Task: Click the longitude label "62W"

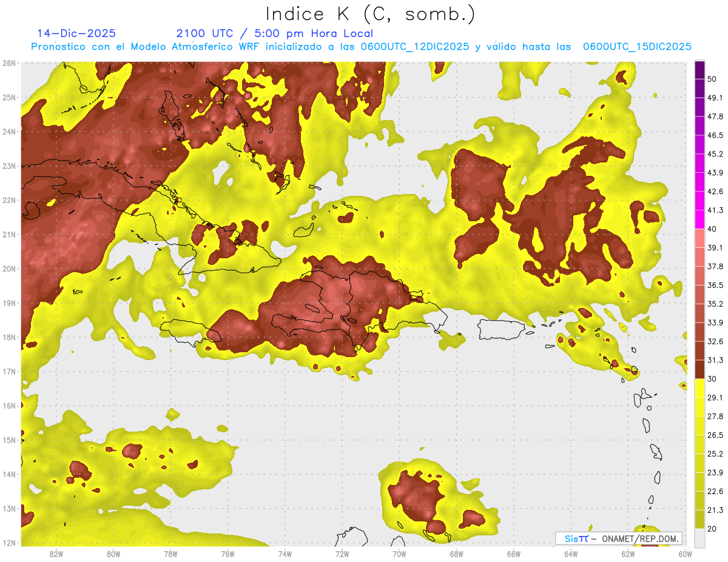Action: (628, 554)
